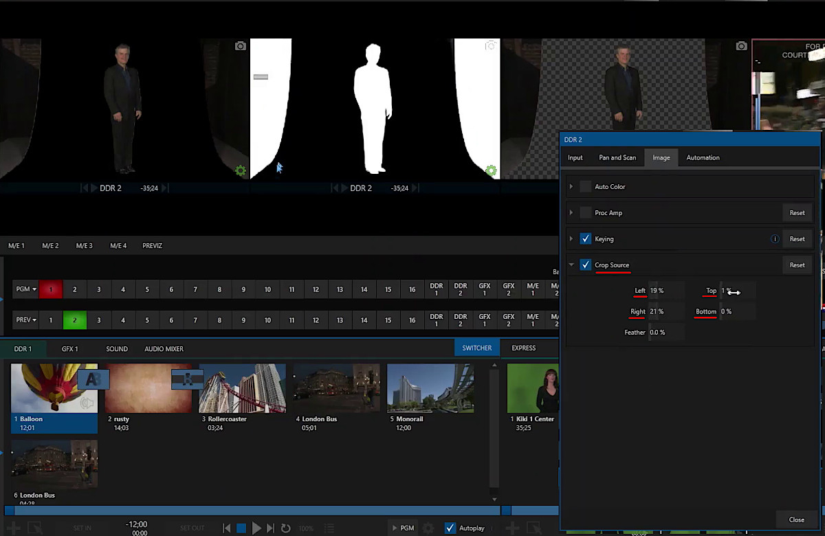This screenshot has width=825, height=536.
Task: Click the stop button in DDR 1 transport
Action: (x=241, y=528)
